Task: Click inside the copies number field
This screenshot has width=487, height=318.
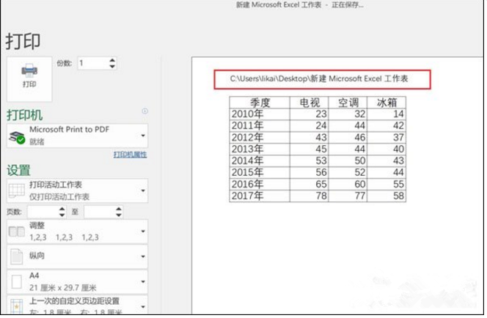Action: [93, 63]
